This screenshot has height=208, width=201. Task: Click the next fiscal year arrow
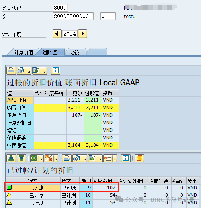(x=82, y=34)
